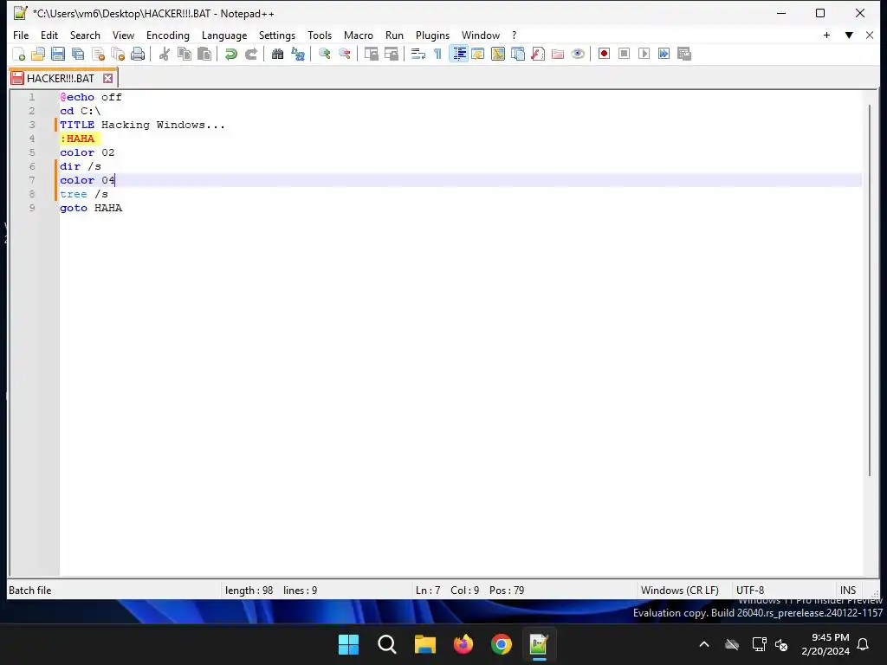This screenshot has width=887, height=665.
Task: Click the ':HAHA' label on line 4
Action: [x=77, y=139]
